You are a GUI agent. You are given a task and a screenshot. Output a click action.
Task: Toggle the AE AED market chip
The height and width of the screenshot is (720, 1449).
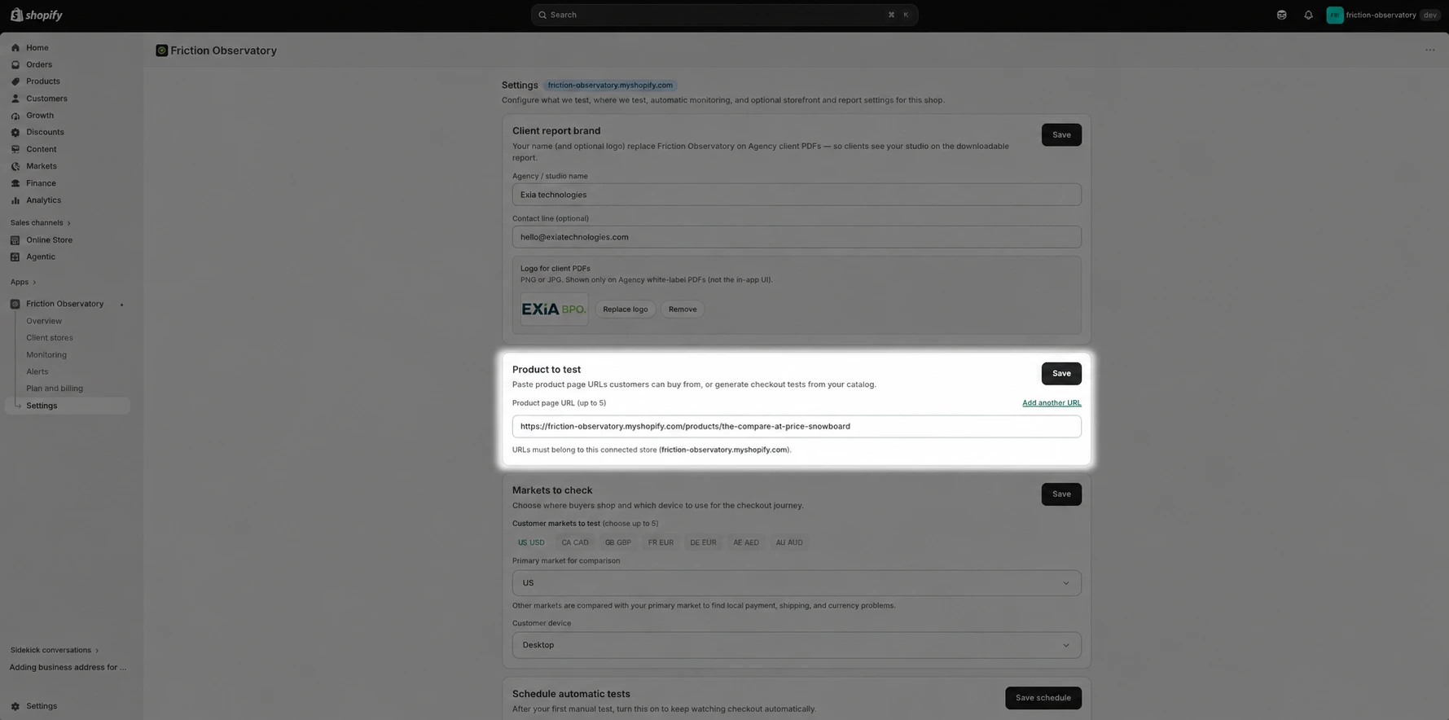[x=746, y=542]
